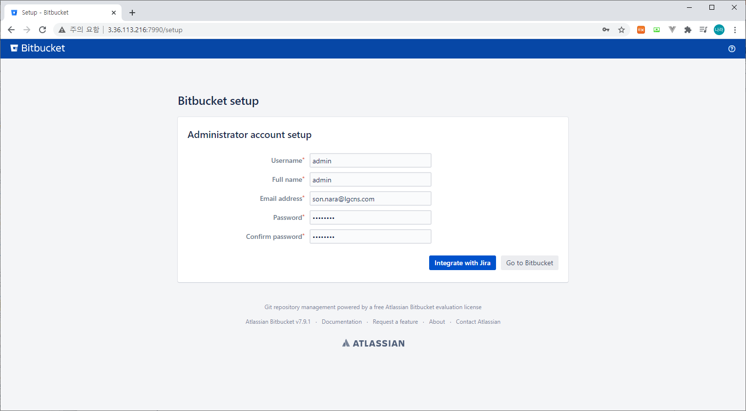This screenshot has height=411, width=746.
Task: Click the gray V-shaped extension icon
Action: coord(672,30)
